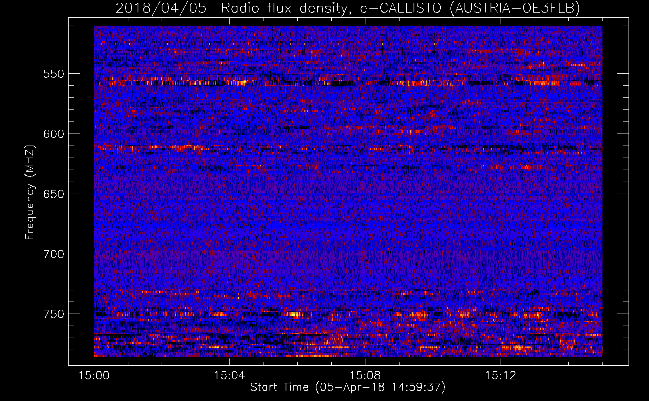Click the 650 frequency tick label
649x401 pixels.
[x=54, y=194]
